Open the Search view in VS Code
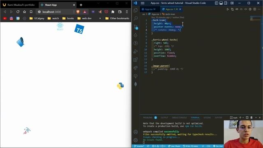The height and width of the screenshot is (148, 263). click(136, 18)
